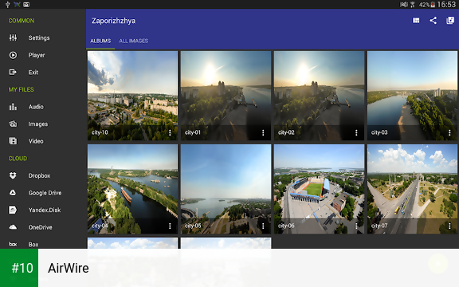The image size is (459, 287).
Task: Open the city-10 thumbnail
Action: pos(132,96)
